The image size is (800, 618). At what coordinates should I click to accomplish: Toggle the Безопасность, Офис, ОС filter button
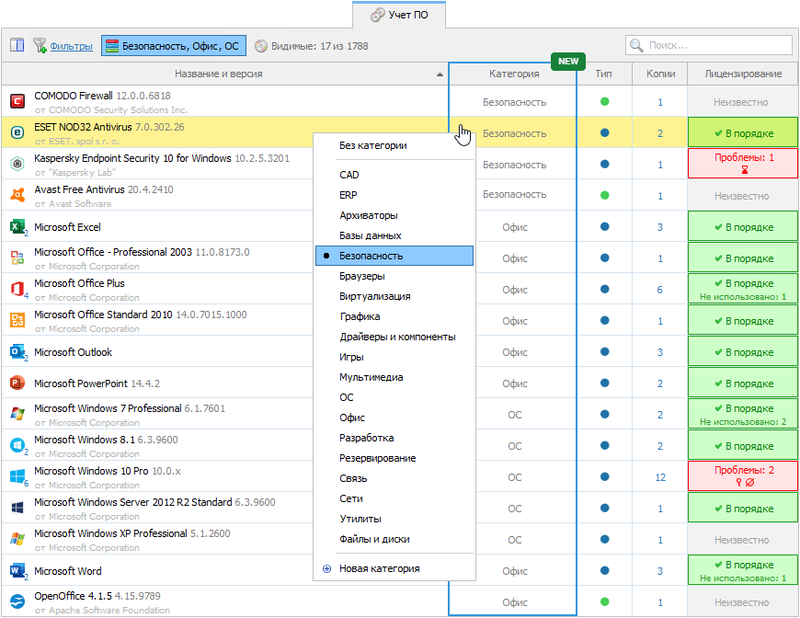[174, 45]
